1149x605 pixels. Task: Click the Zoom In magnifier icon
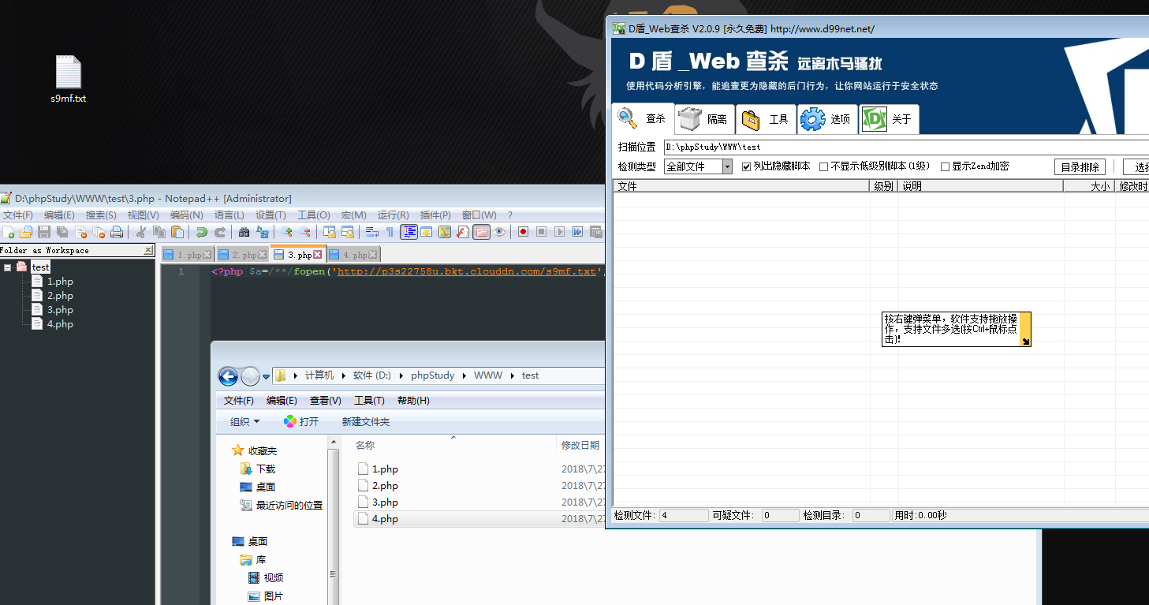pos(287,232)
